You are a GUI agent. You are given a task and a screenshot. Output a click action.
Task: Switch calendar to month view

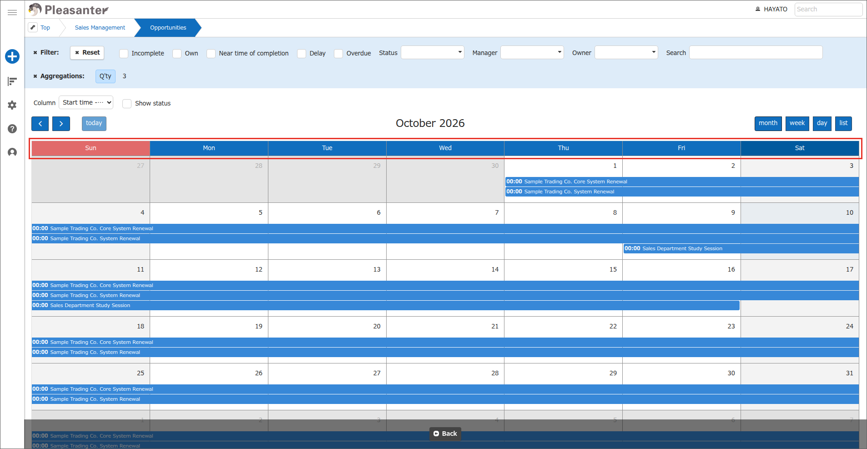(768, 123)
